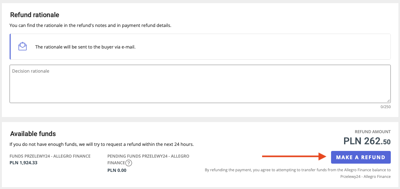Click the blue left border of notice box
This screenshot has height=189, width=400.
(x=10, y=47)
